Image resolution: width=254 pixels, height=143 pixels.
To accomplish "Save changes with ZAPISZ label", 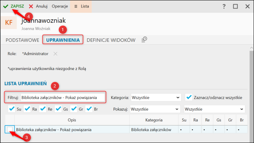I will (17, 6).
